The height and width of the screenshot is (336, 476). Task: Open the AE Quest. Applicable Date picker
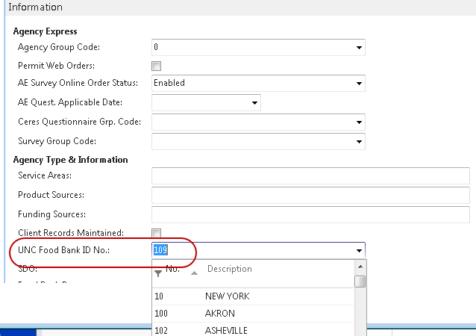pyautogui.click(x=254, y=102)
